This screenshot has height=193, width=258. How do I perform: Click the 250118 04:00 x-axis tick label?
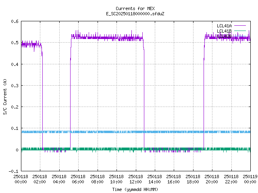click(59, 179)
